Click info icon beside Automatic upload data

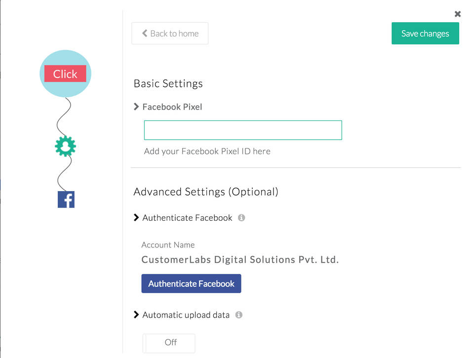[239, 315]
